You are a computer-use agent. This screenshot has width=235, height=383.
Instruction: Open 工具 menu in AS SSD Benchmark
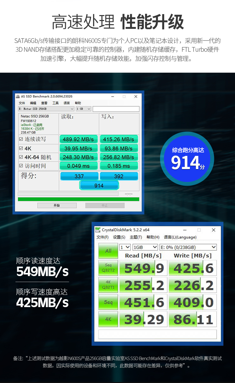click(x=55, y=103)
